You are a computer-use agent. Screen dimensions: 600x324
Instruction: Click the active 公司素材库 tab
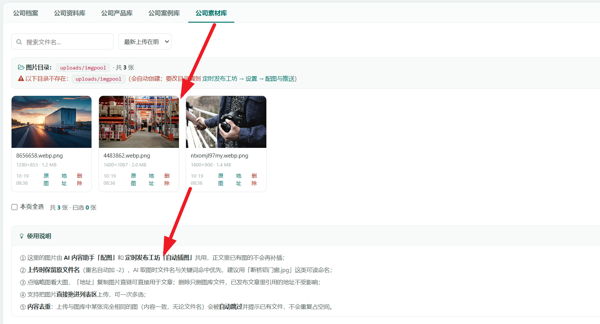coord(211,13)
